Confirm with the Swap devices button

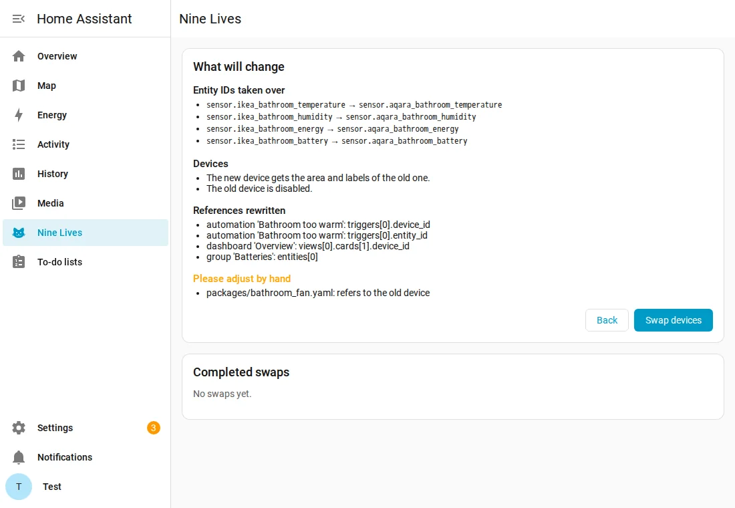tap(673, 320)
